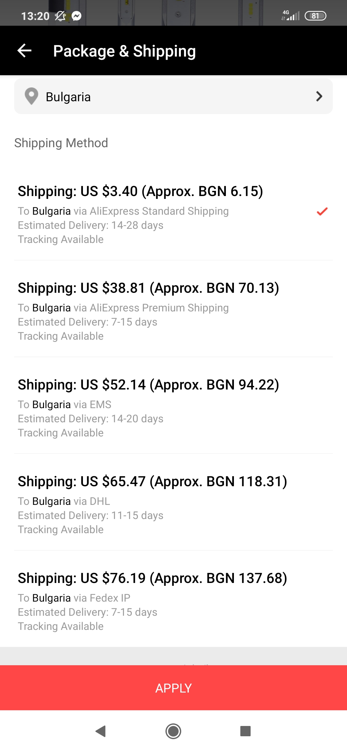Tap the back arrow in header
Viewport: 347px width, 752px height.
pyautogui.click(x=24, y=50)
